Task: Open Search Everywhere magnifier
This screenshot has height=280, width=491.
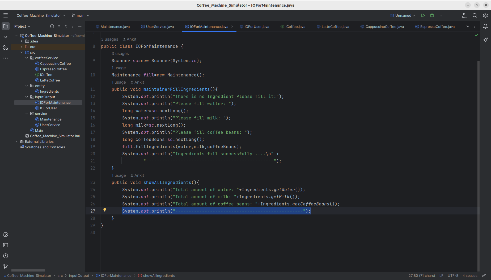Action: (x=475, y=15)
